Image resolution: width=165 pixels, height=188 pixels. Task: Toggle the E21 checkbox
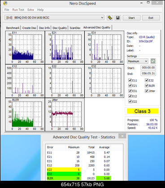point(130,86)
